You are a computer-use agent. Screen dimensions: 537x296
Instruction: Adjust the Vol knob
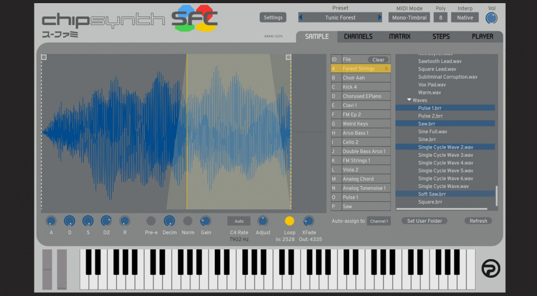(x=492, y=18)
